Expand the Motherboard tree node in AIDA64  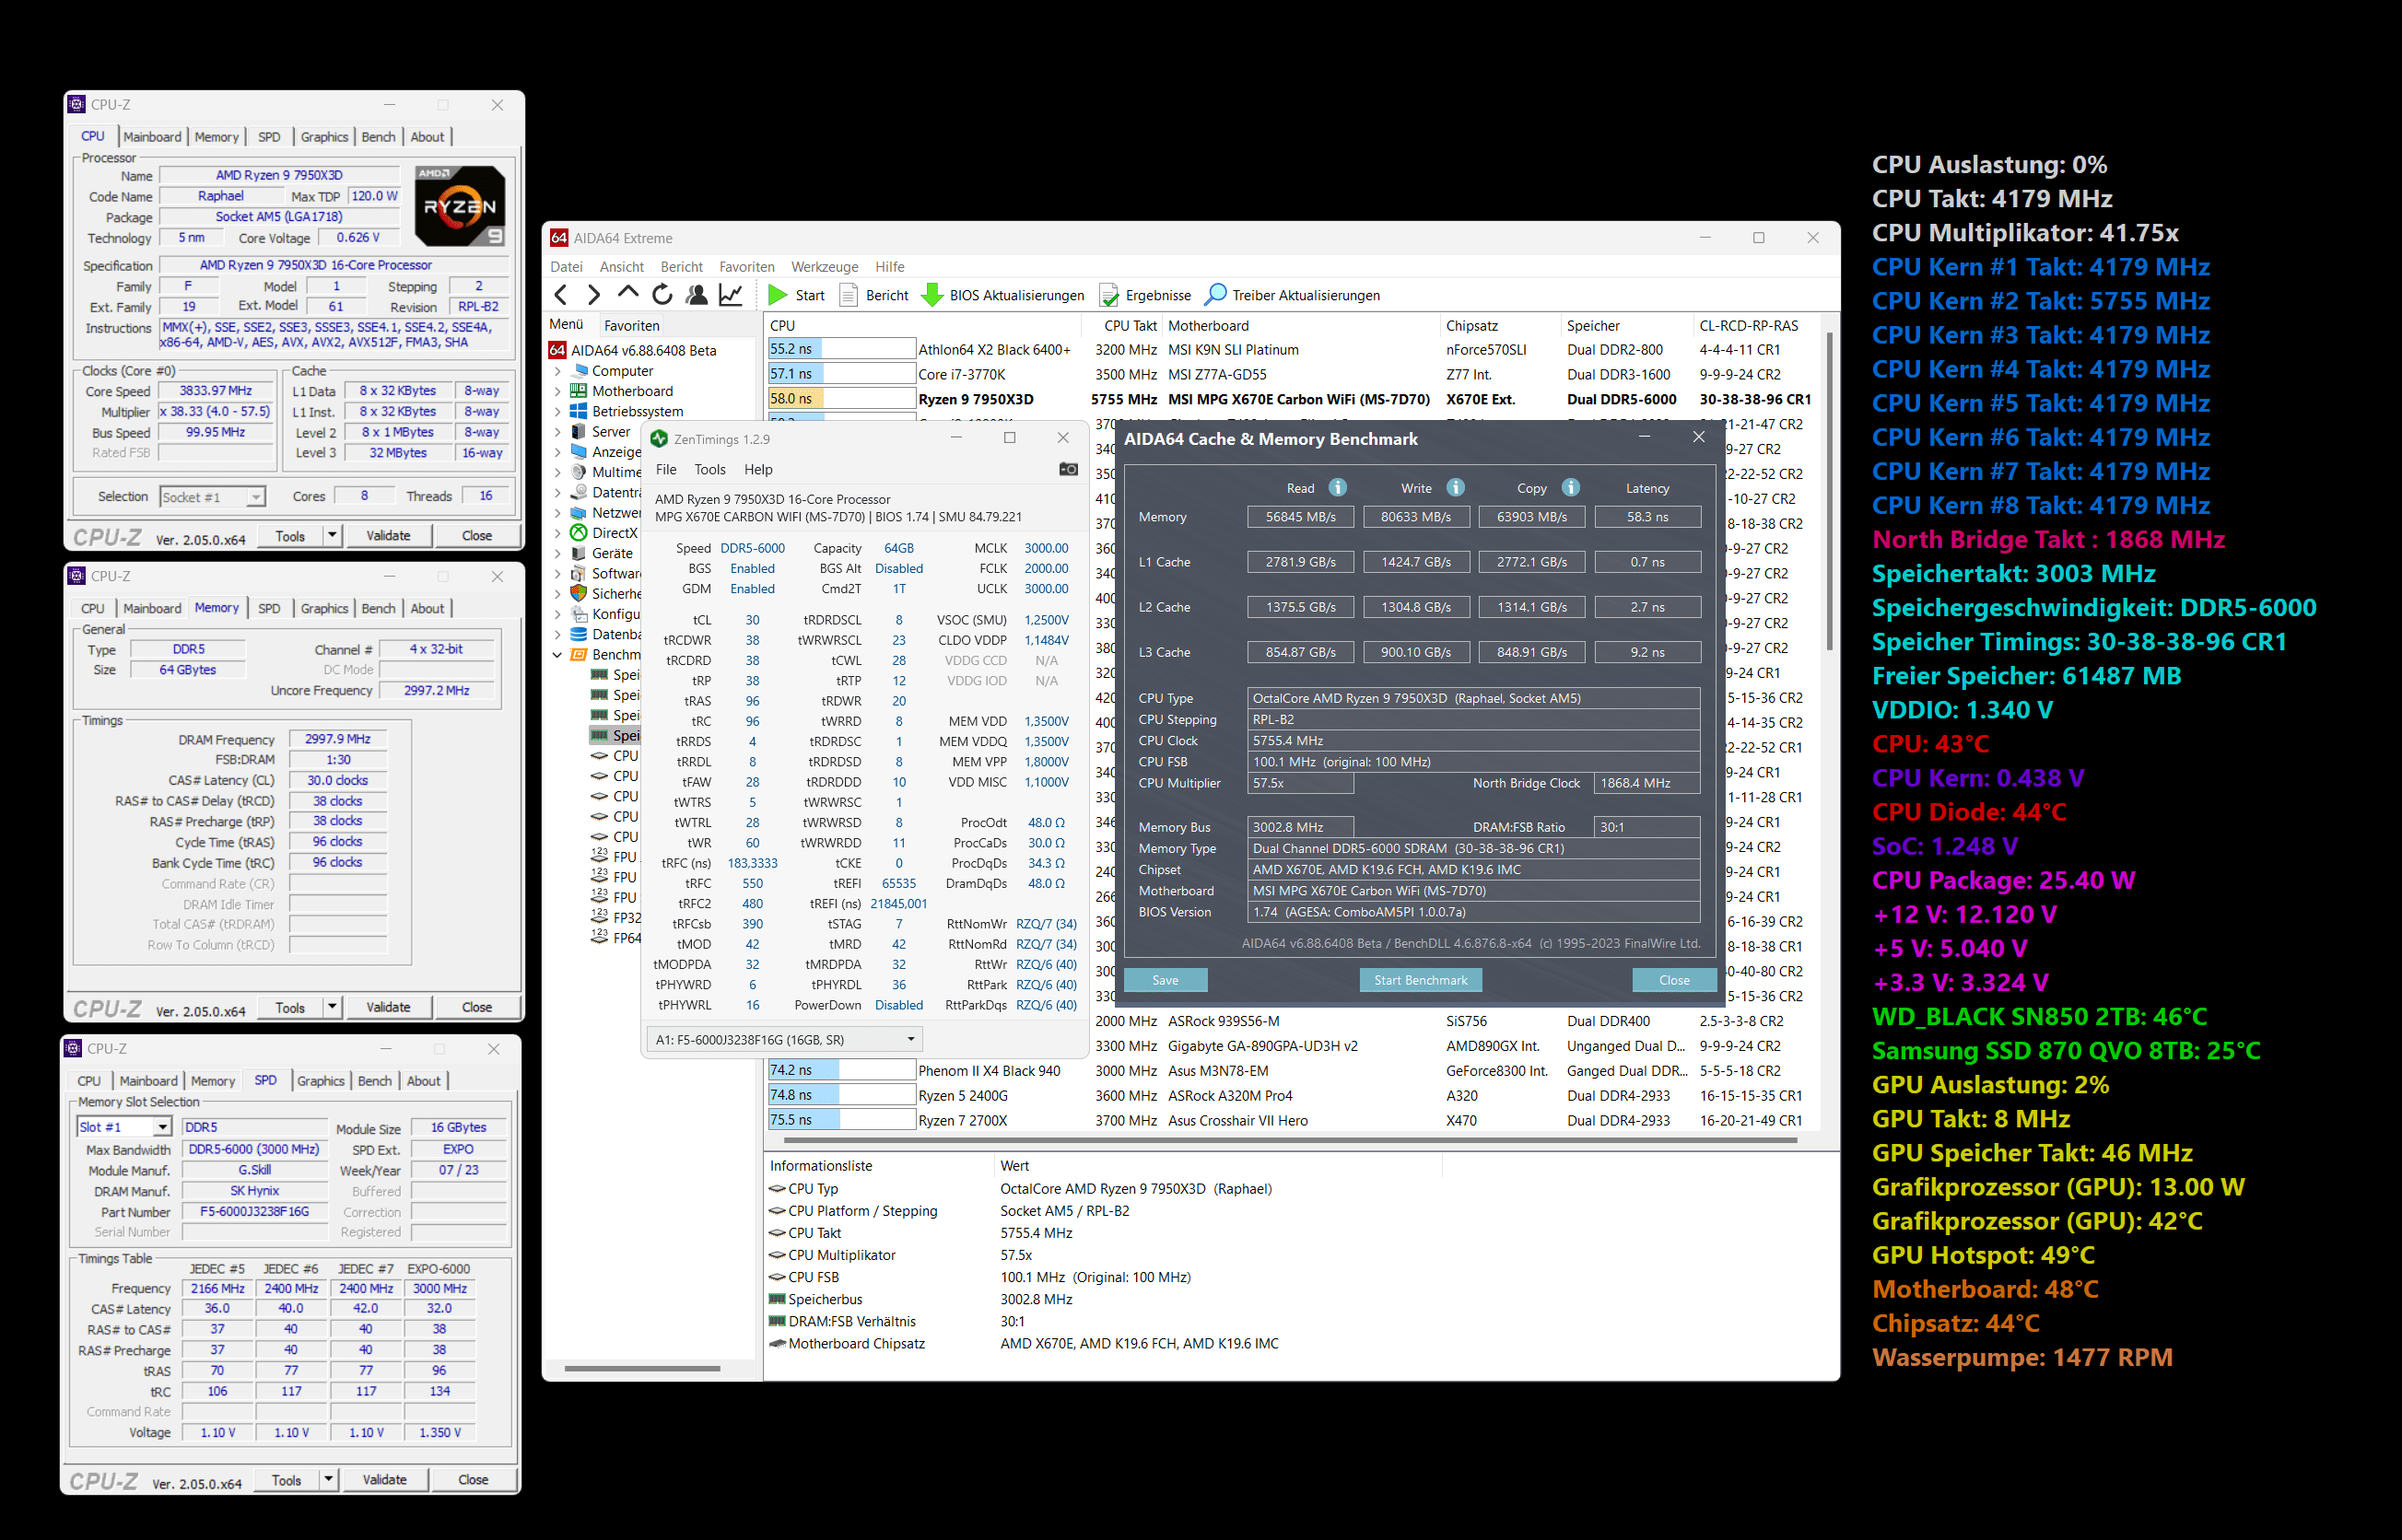[558, 391]
